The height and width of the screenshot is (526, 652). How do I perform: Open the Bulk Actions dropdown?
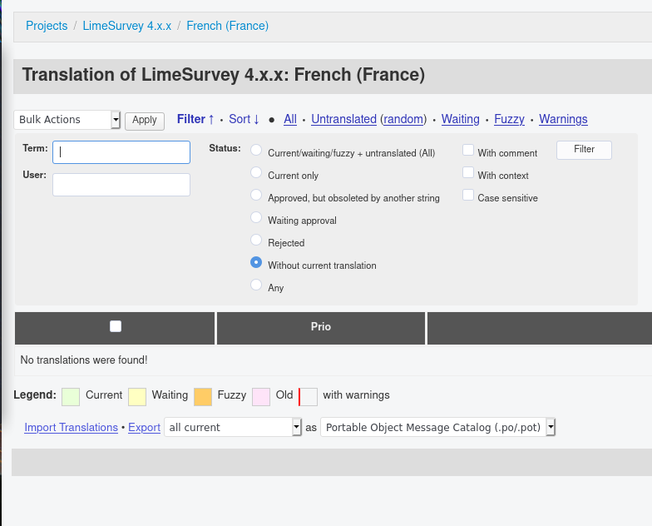(x=67, y=120)
